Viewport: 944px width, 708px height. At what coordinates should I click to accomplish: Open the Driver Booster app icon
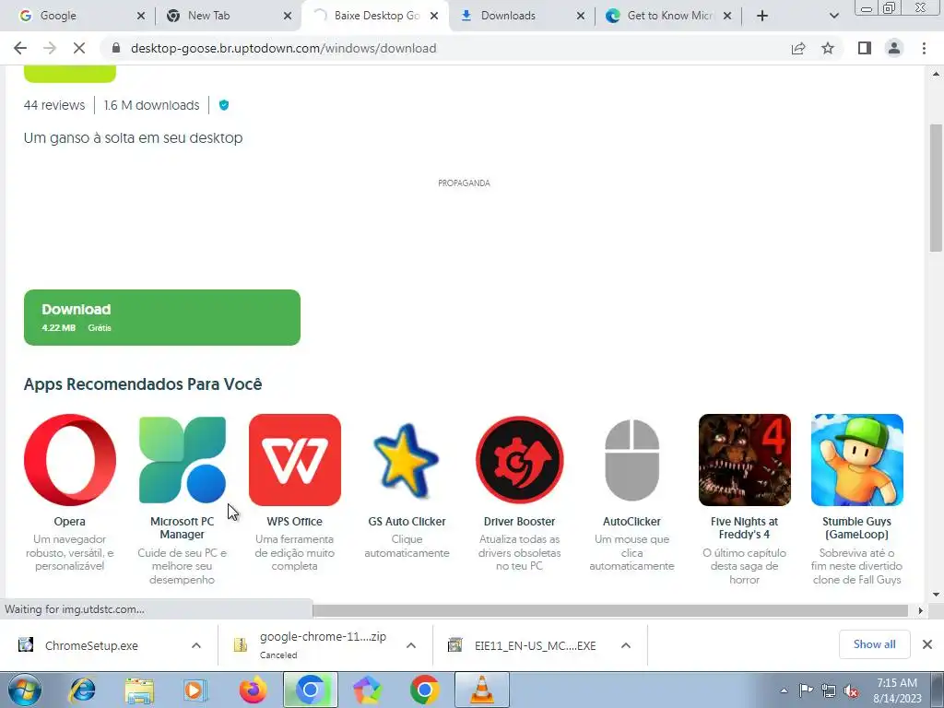pyautogui.click(x=520, y=460)
